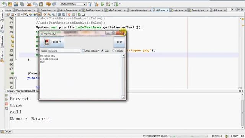Select the Male radio button
The width and height of the screenshot is (245, 138).
[x=103, y=51]
